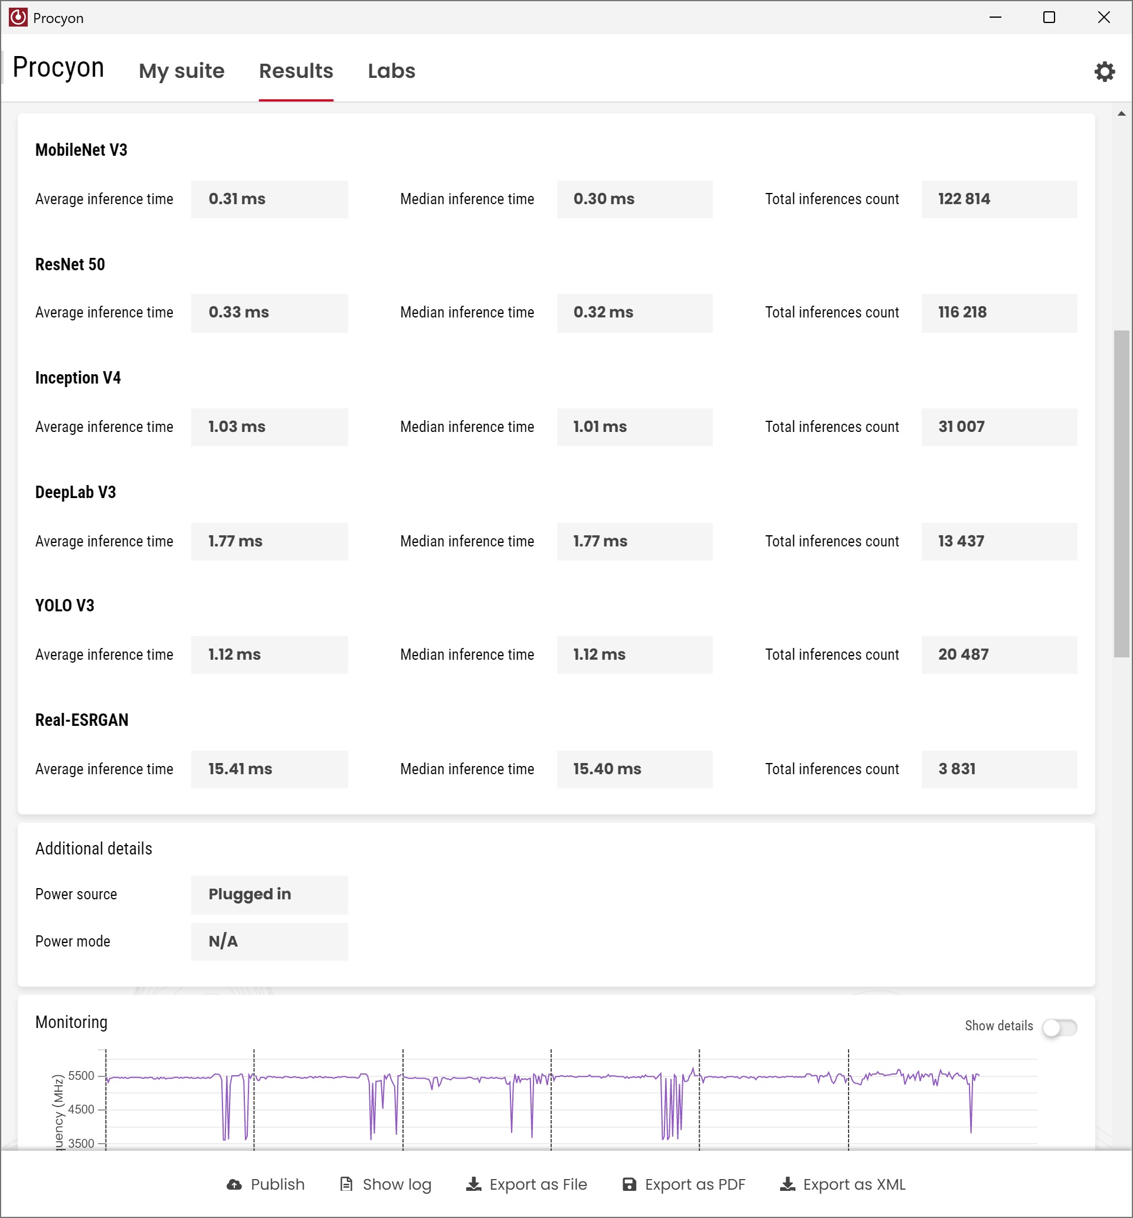This screenshot has width=1133, height=1218.
Task: Click the Show log document icon
Action: (x=346, y=1184)
